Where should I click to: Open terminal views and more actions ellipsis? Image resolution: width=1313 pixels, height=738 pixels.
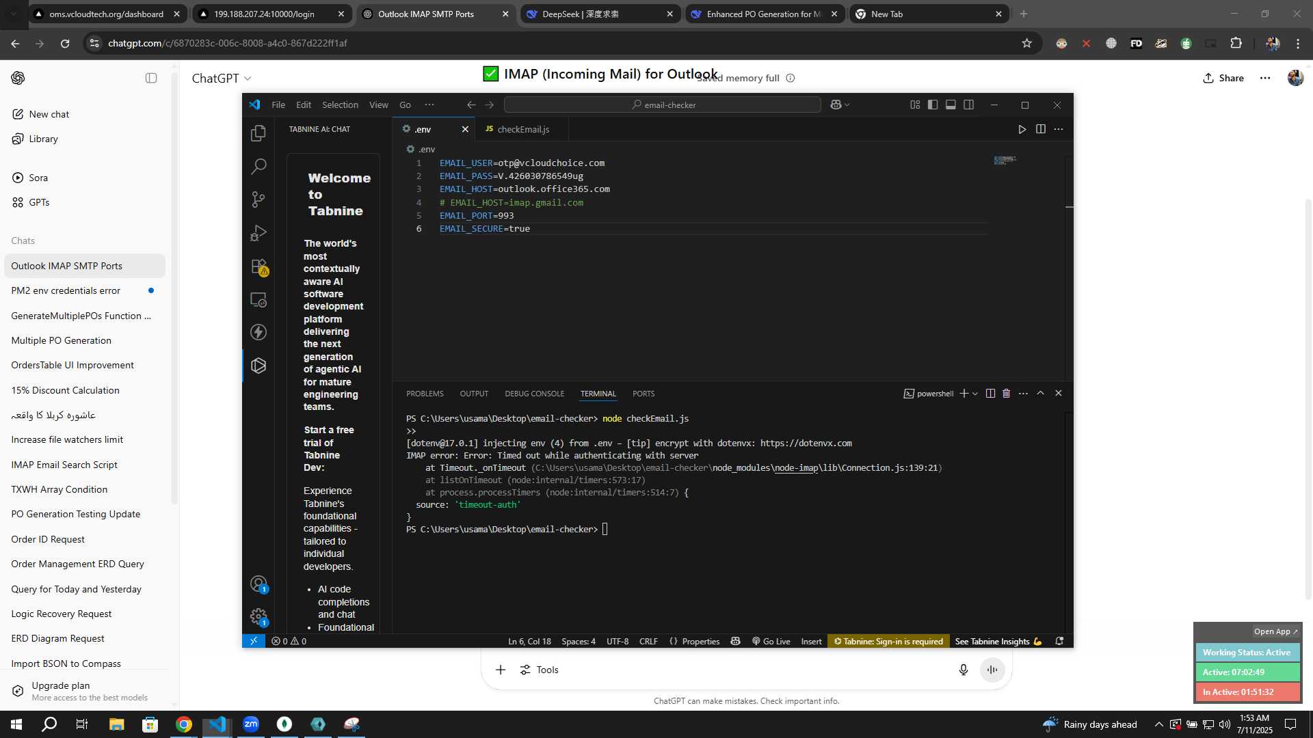(1023, 394)
